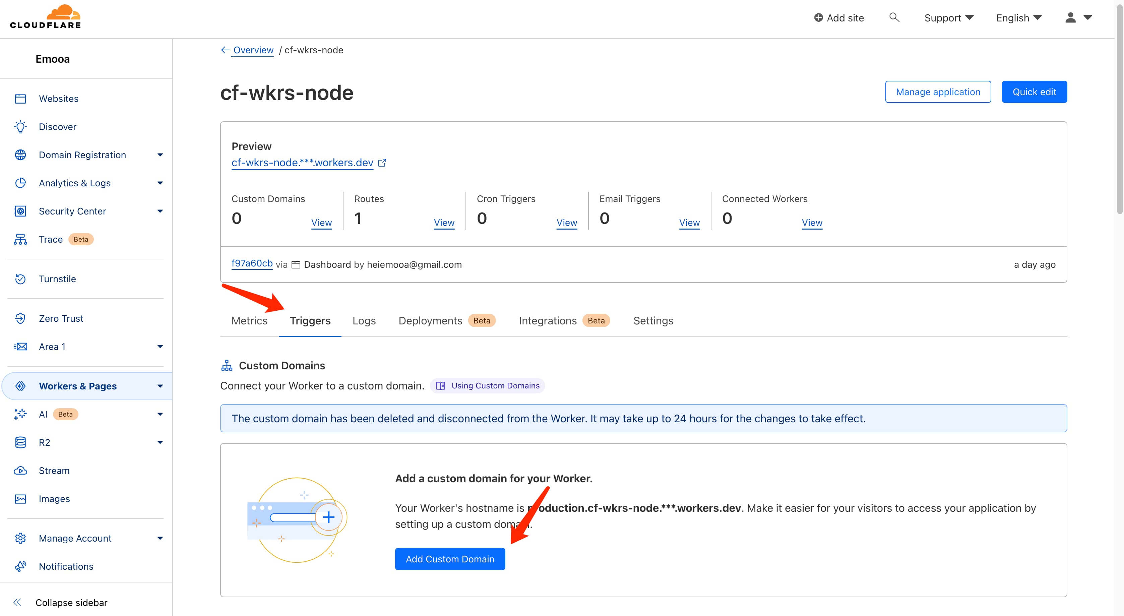Click the Manage Account gear icon
The image size is (1124, 616).
coord(20,538)
